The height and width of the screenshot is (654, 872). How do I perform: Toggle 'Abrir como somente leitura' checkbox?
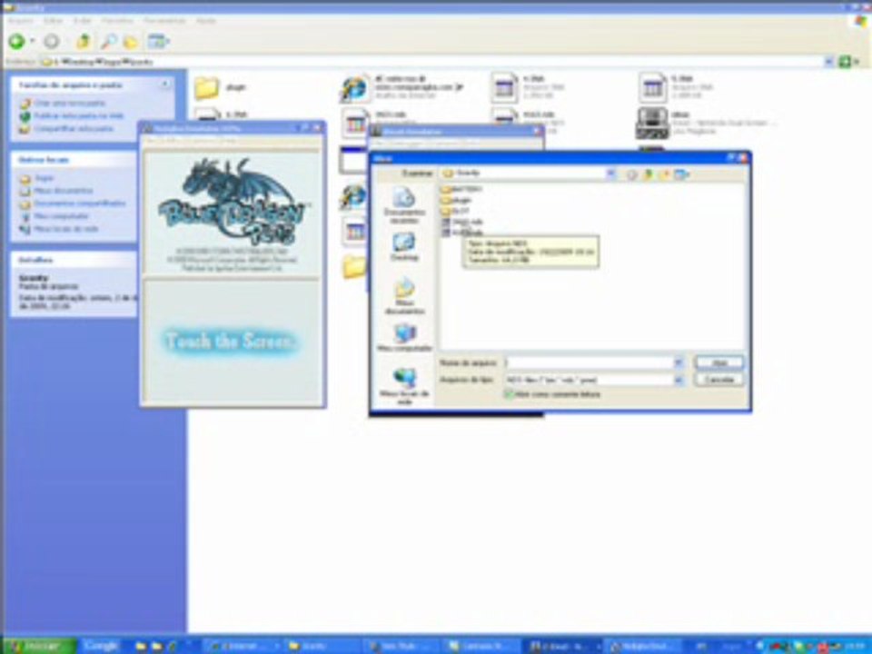[x=509, y=394]
